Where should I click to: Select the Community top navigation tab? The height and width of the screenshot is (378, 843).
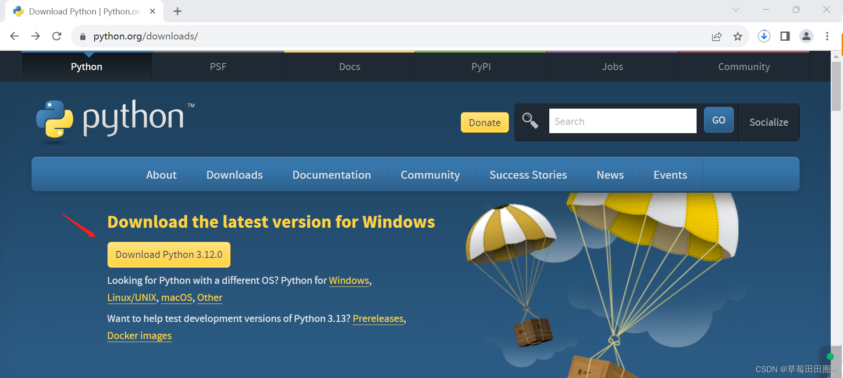click(x=744, y=67)
